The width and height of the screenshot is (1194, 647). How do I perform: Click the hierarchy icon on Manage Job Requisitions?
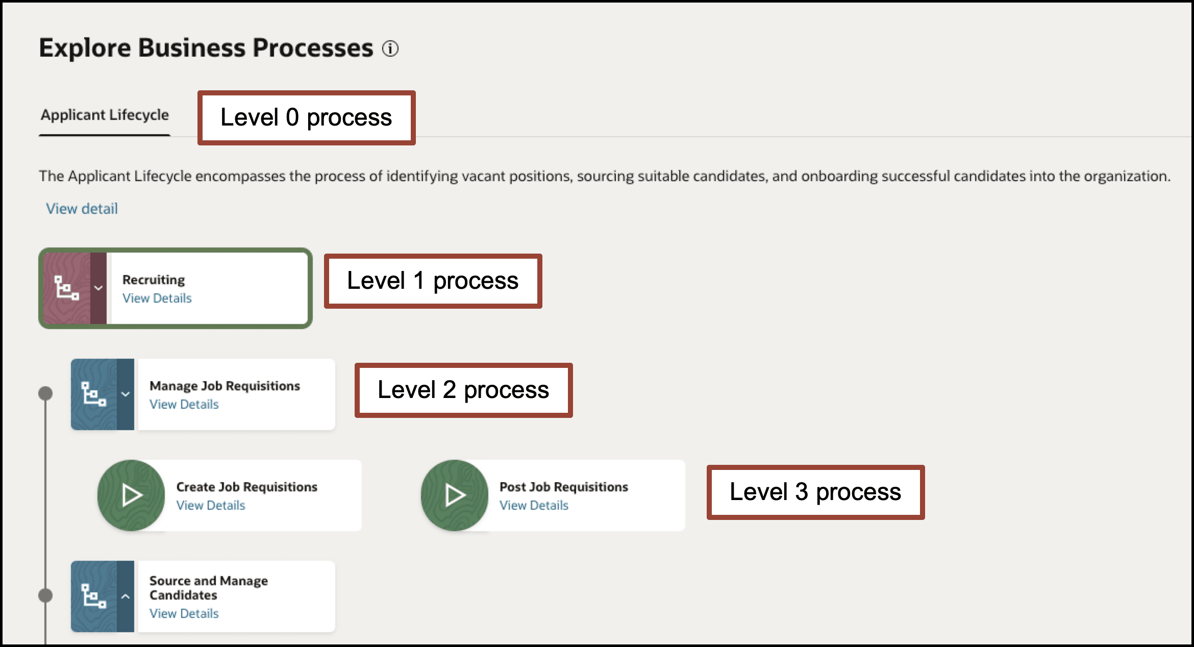point(95,393)
